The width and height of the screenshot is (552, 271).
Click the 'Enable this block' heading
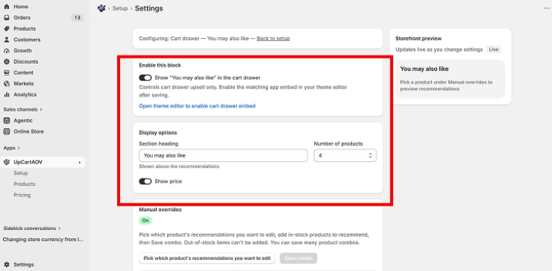pos(160,65)
